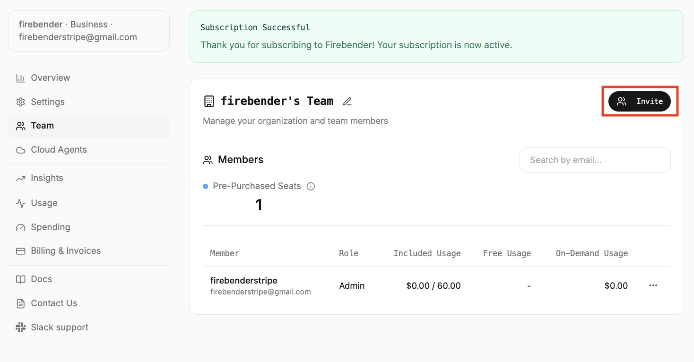
Task: Click the firebenderstripe member row name
Action: pos(243,280)
